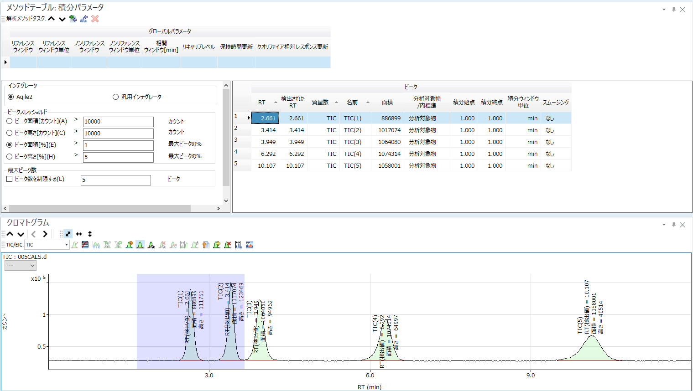
Task: Click vertical autoscale Y-axis arrow icon
Action: pos(90,234)
